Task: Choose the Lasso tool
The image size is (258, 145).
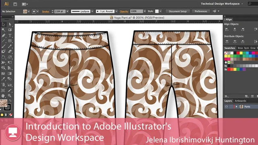Action: [x=10, y=30]
